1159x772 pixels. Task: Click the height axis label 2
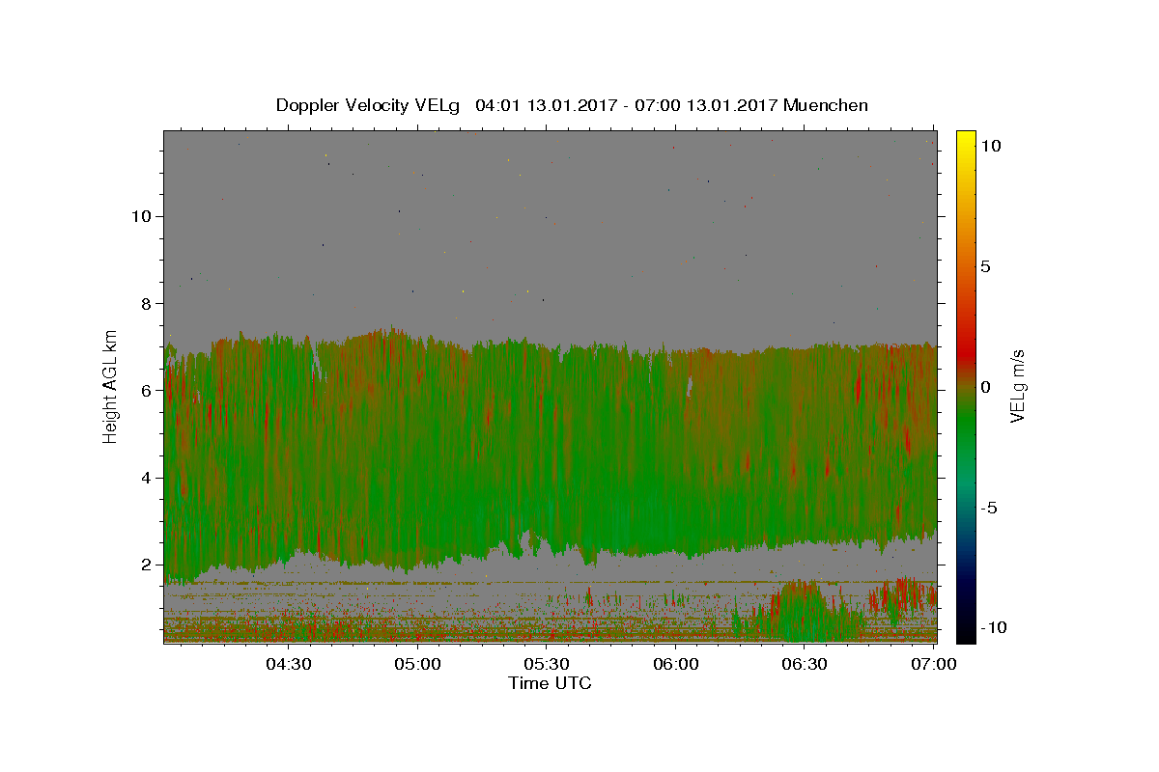(144, 565)
